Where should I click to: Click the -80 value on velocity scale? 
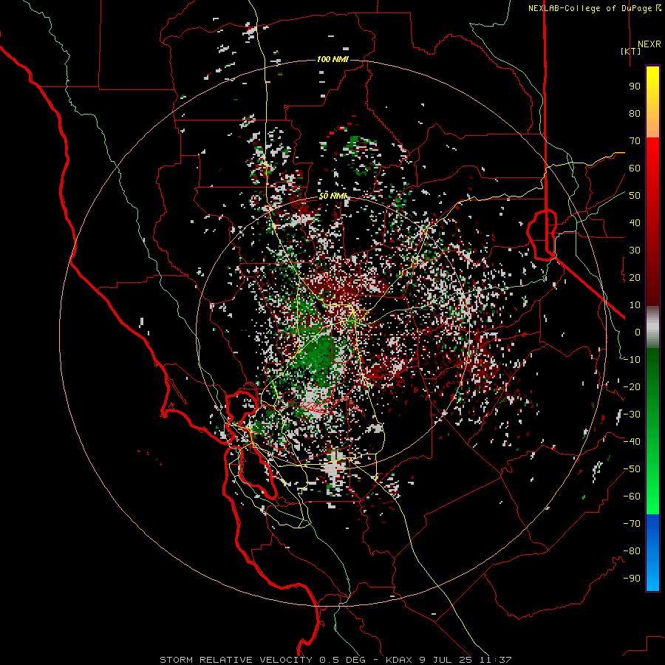632,551
